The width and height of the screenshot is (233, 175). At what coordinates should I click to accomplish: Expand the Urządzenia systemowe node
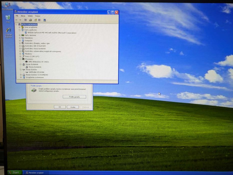(21, 77)
